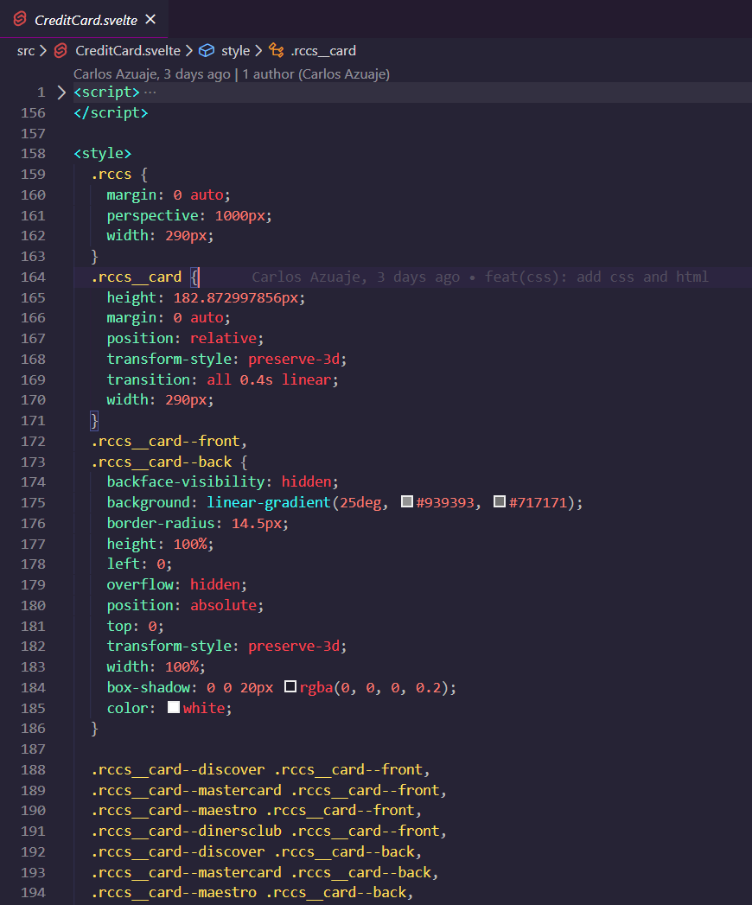Click the inline blame annotation on line 164

(481, 277)
